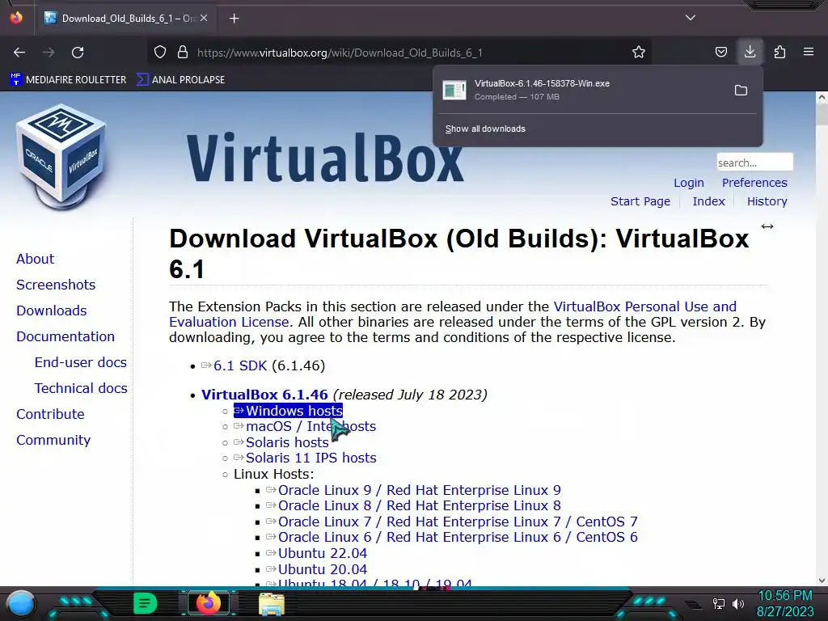Click the Firefox View icon
The image size is (828, 621).
click(16, 18)
